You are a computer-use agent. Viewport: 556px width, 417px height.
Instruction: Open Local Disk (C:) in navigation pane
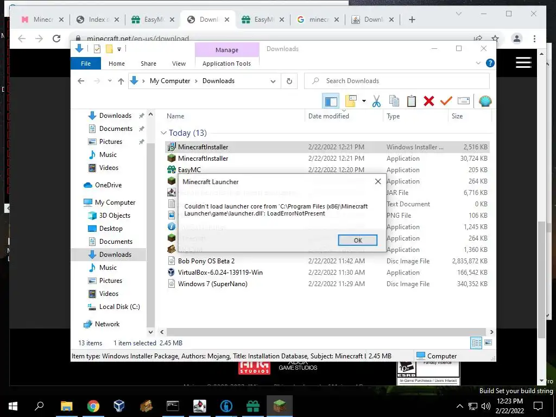[119, 307]
